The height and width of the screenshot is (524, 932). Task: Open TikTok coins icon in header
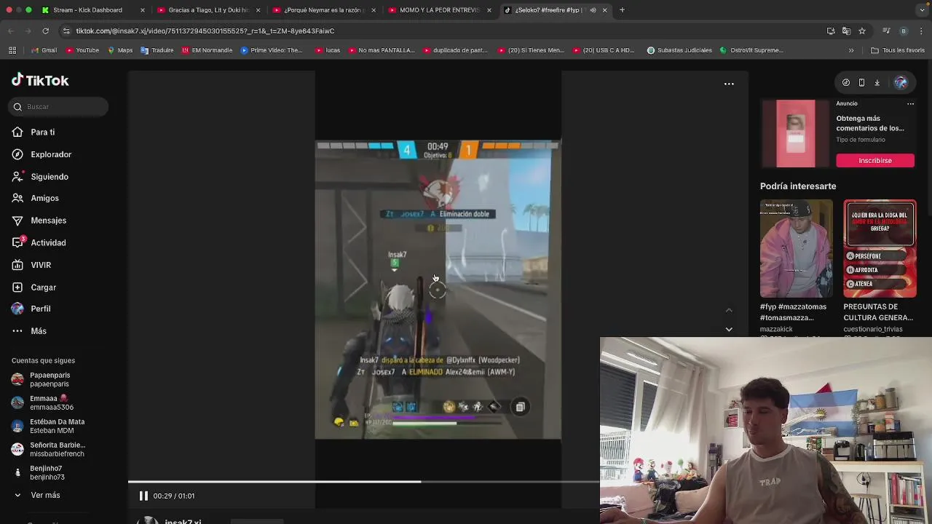coord(845,83)
